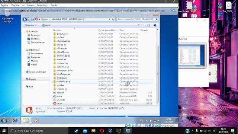Viewport: 238px width, 134px height.
Task: Expand the address bar history dropdown
Action: [109, 19]
